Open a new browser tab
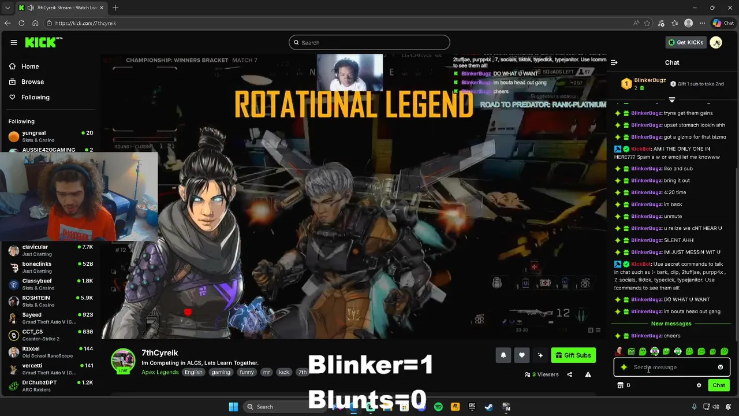This screenshot has height=416, width=739. pyautogui.click(x=115, y=8)
